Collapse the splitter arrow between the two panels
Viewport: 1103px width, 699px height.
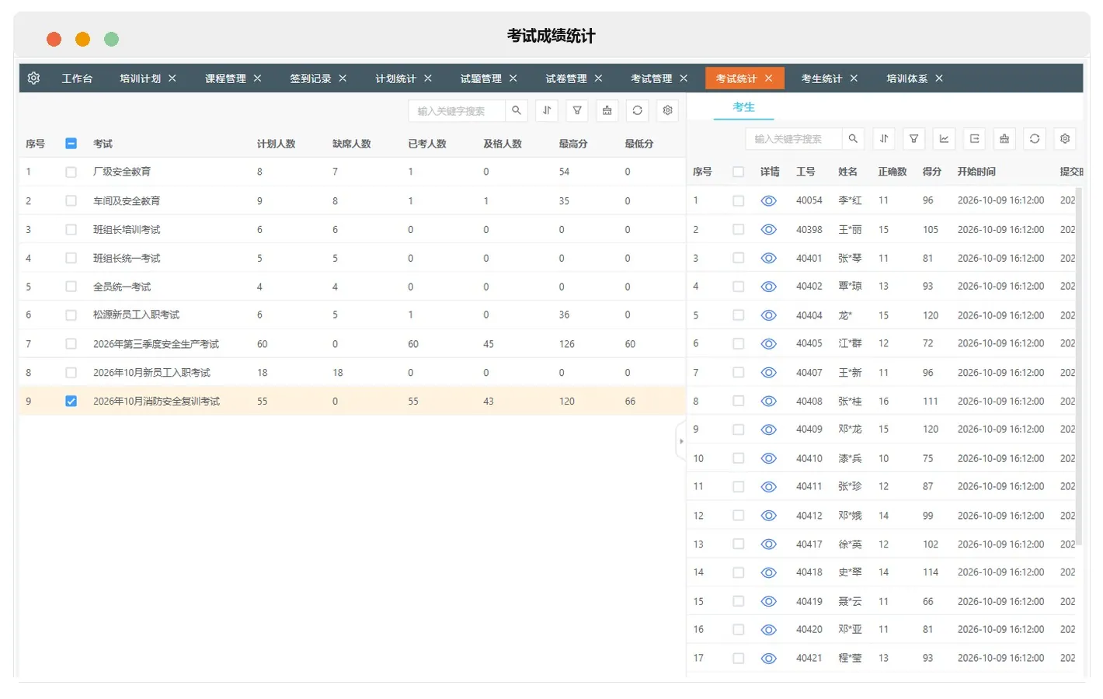(681, 441)
